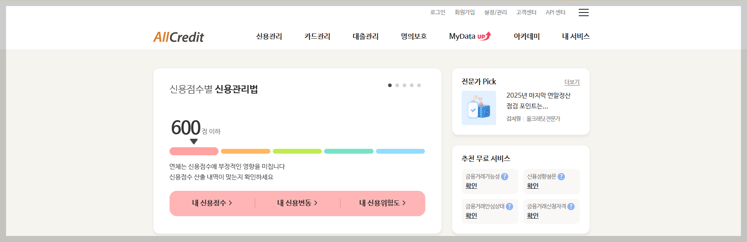Select the third carousel dot
Viewport: 747px width, 242px height.
pyautogui.click(x=404, y=85)
